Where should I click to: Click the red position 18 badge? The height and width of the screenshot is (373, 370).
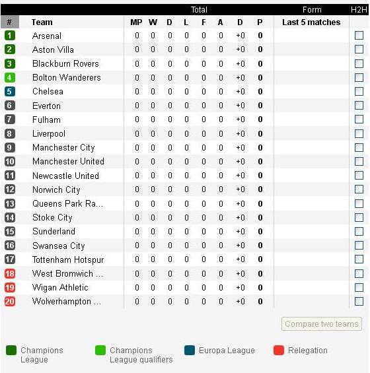pos(10,273)
